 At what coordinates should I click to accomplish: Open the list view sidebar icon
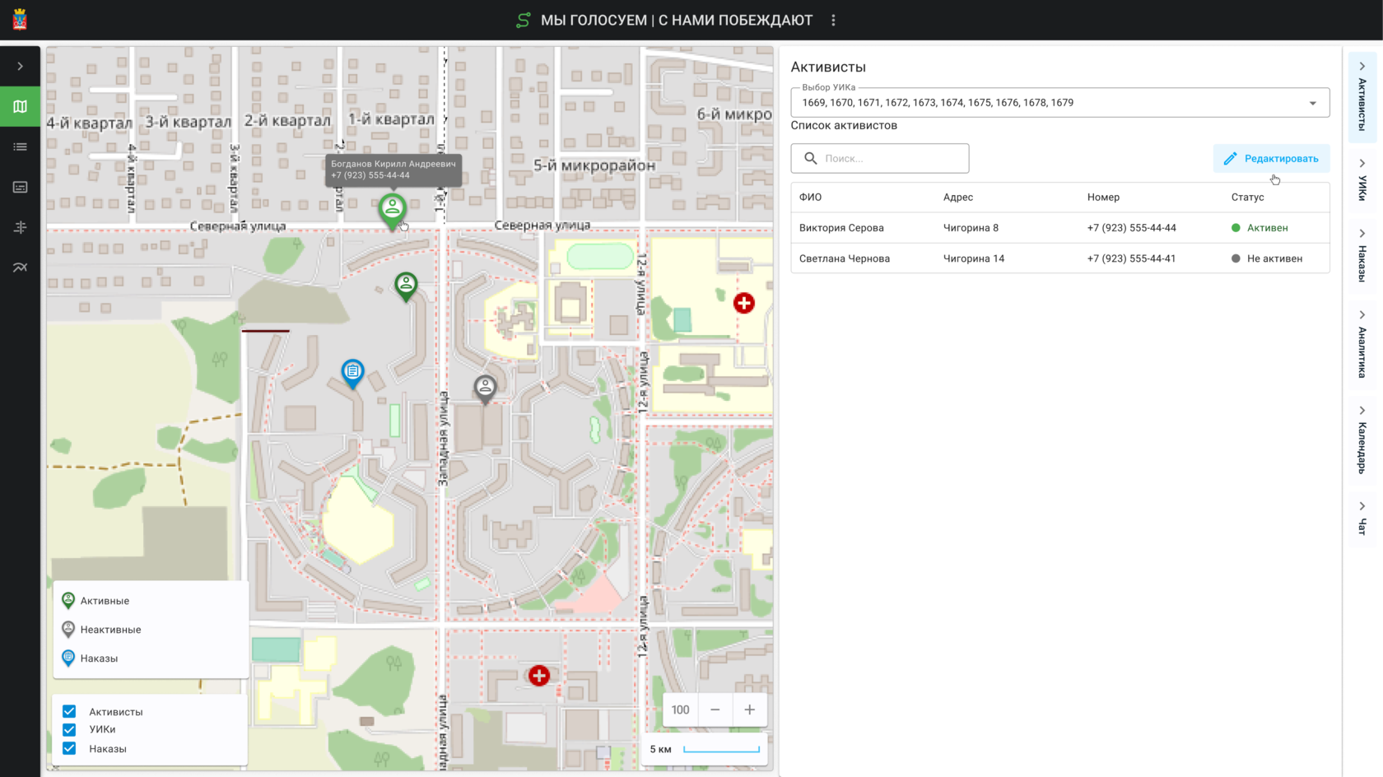[x=20, y=147]
